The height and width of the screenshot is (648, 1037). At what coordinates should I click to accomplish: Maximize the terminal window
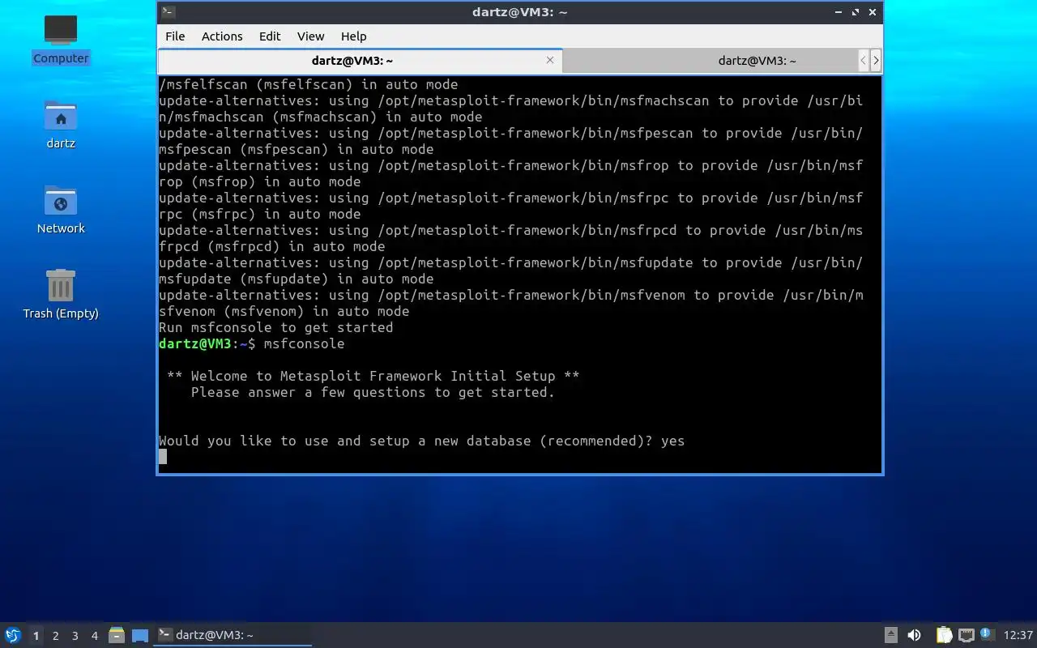pos(856,12)
